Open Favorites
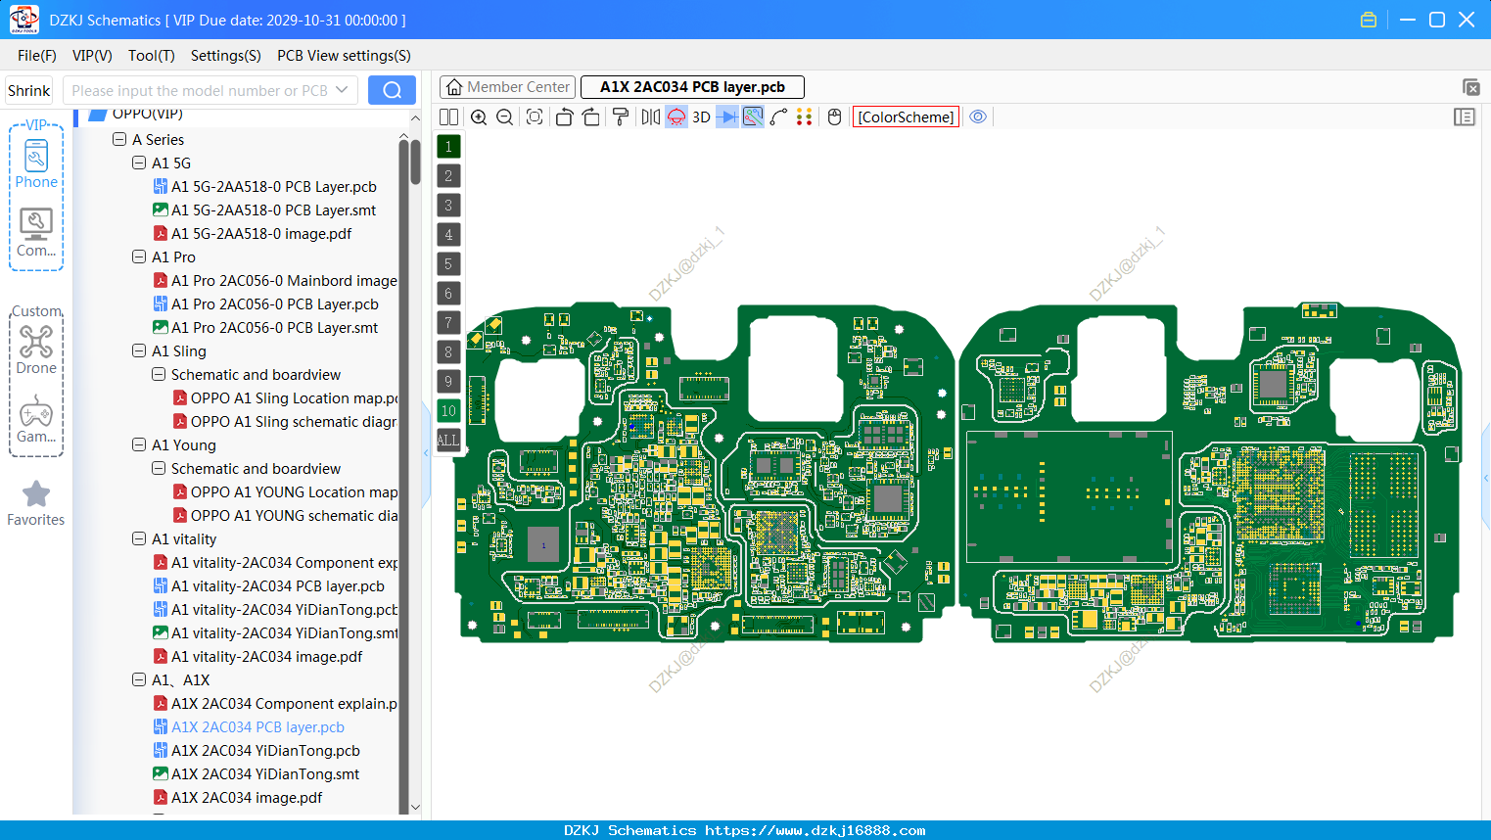The width and height of the screenshot is (1491, 840). [x=36, y=503]
